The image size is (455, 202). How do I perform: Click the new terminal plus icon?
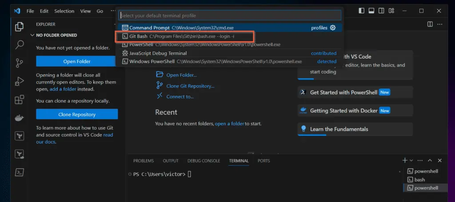(x=405, y=160)
